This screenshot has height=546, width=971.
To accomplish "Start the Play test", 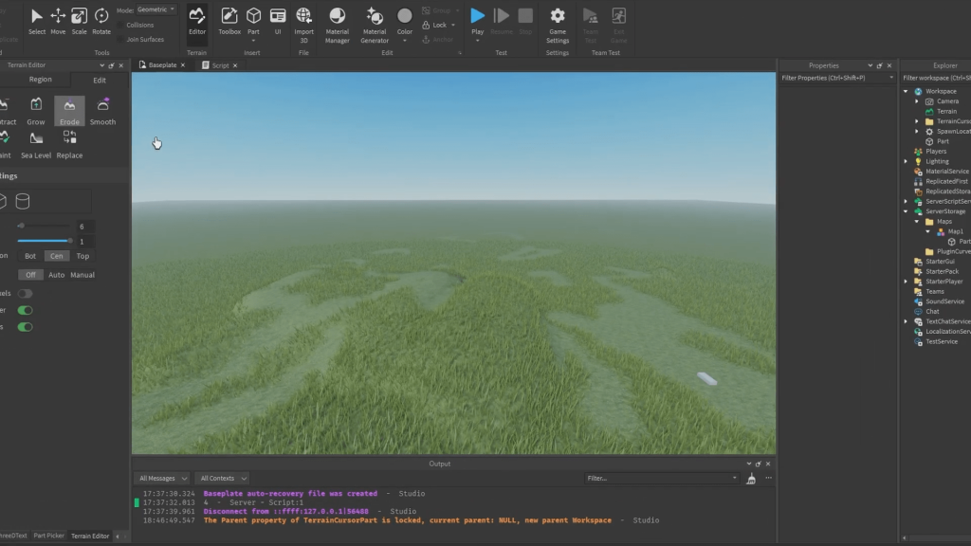I will click(x=478, y=16).
